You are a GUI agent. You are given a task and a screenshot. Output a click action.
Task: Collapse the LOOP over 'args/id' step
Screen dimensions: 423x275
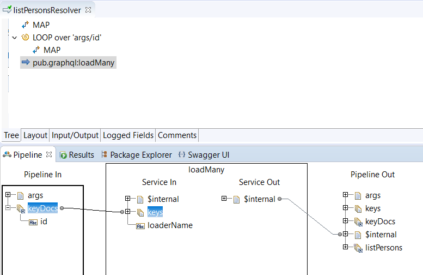[15, 38]
